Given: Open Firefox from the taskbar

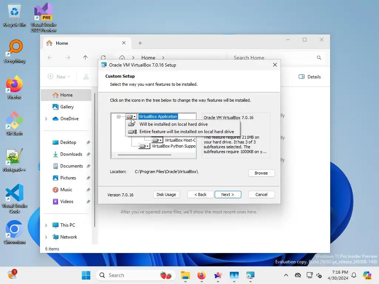Looking at the screenshot, I should coord(202,275).
